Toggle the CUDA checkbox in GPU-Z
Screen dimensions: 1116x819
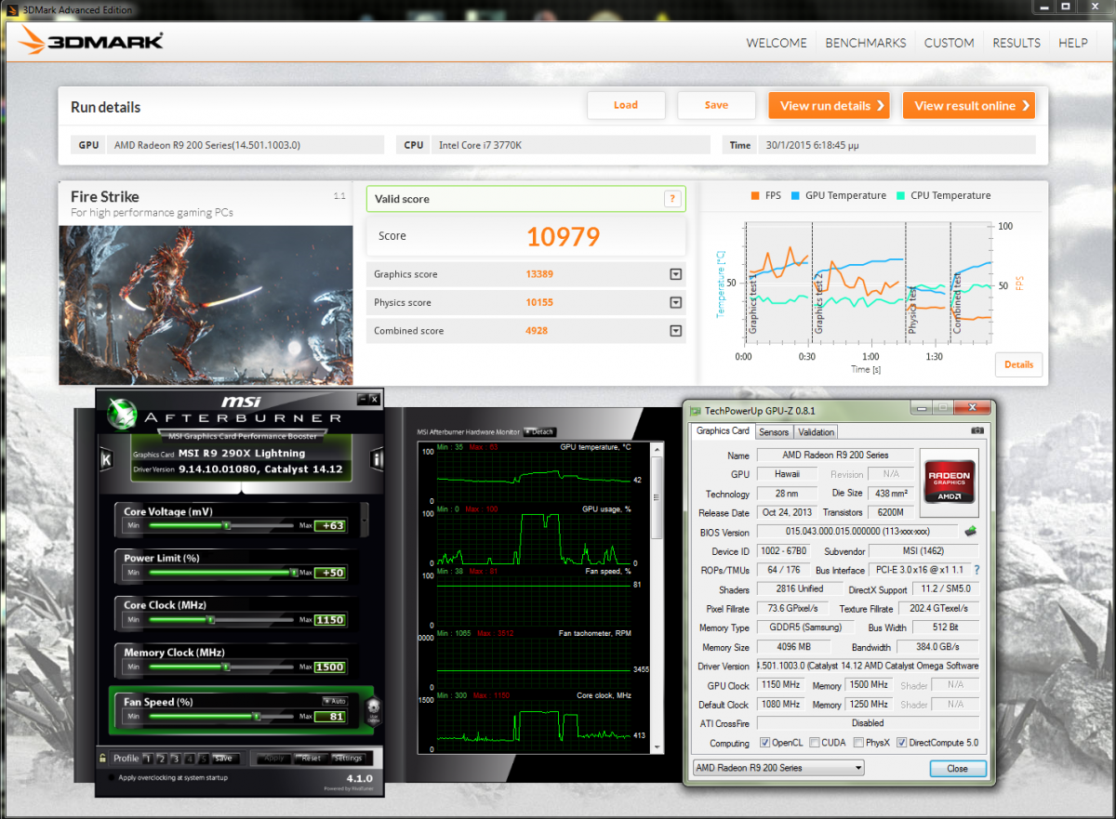tap(815, 743)
